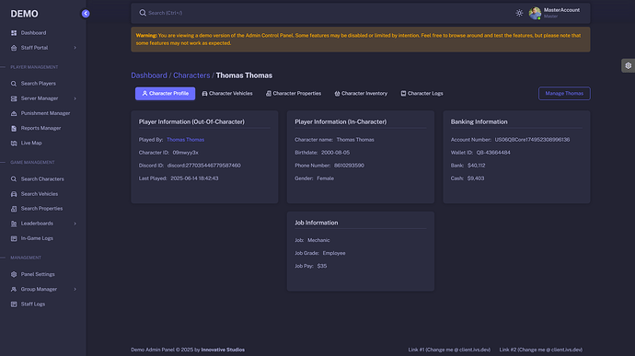Image resolution: width=635 pixels, height=356 pixels.
Task: Click the Punishment Manager icon
Action: 14,113
